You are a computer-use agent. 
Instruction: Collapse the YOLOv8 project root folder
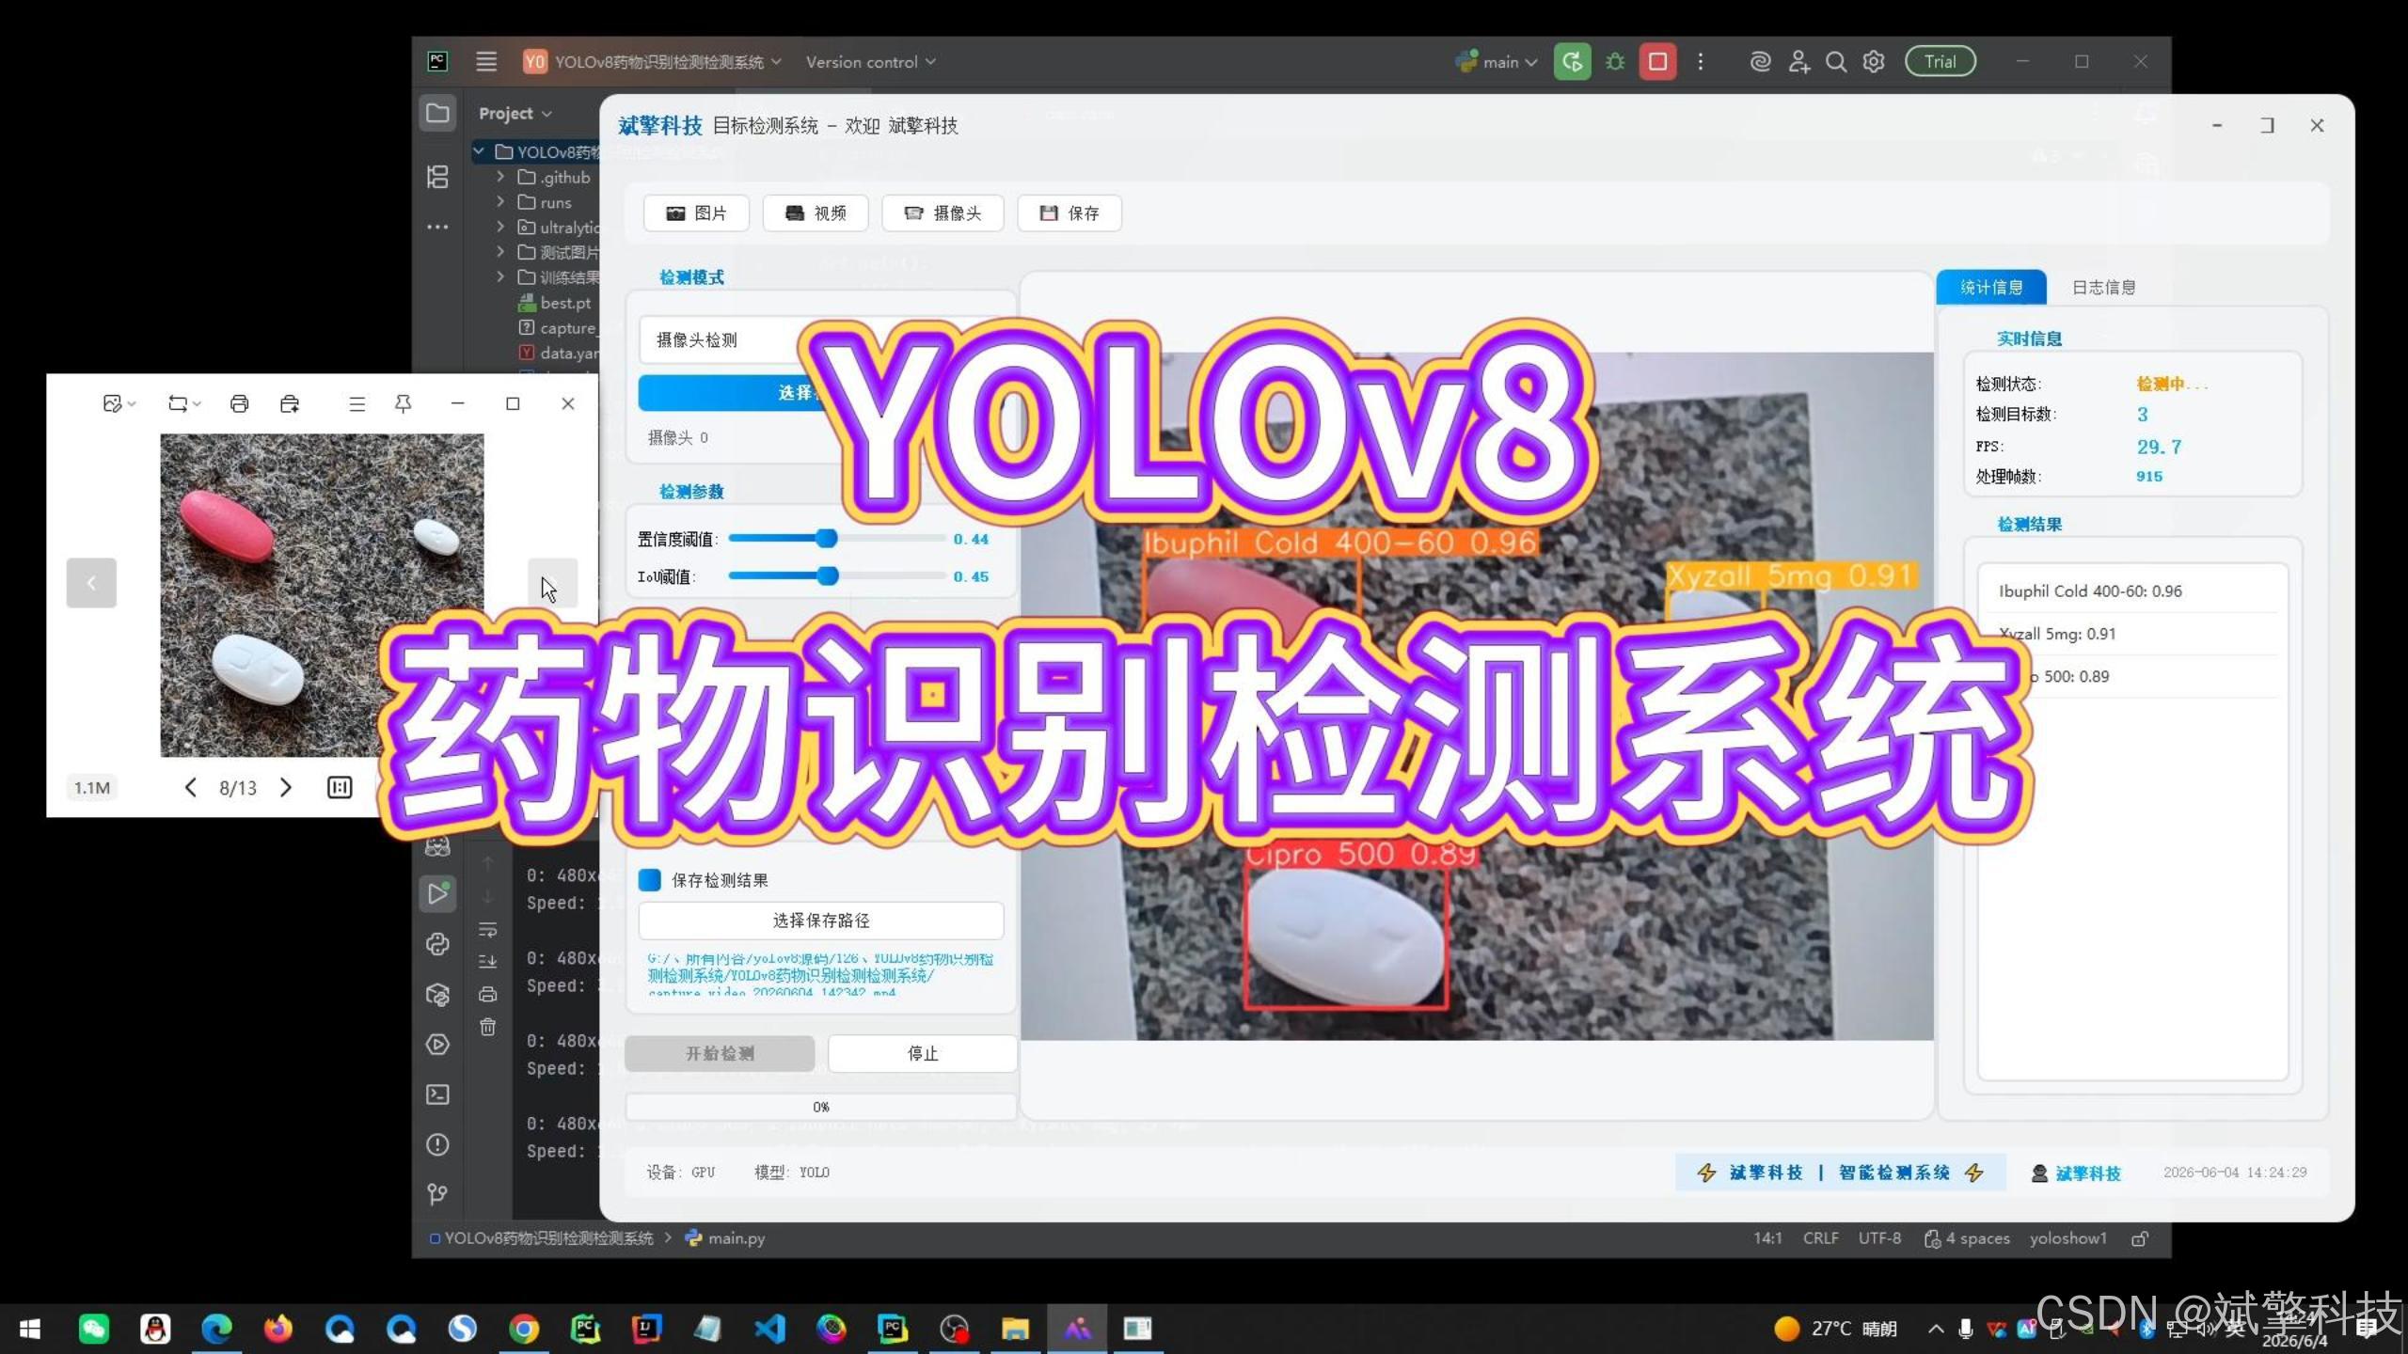click(x=479, y=151)
